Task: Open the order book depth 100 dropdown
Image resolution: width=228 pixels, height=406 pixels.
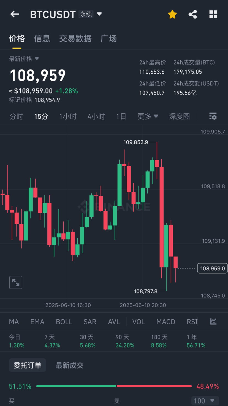Action: coord(205,401)
